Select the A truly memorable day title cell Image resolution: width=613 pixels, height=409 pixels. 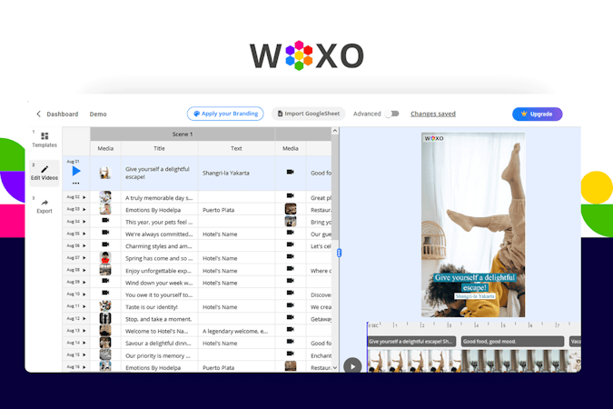[160, 197]
